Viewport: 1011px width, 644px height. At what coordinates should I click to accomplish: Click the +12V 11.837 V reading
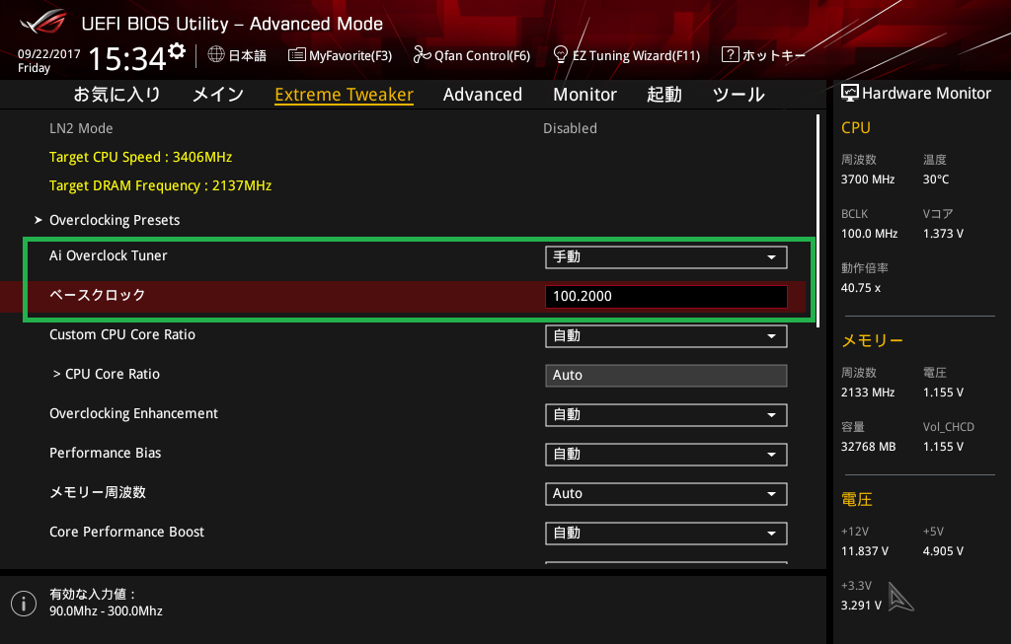click(x=865, y=551)
